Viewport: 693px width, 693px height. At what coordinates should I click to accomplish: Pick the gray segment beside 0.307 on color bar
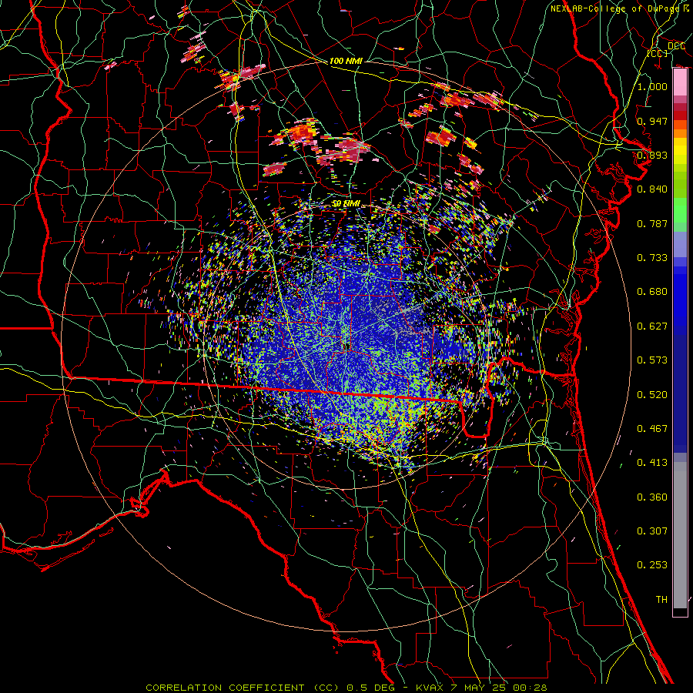(680, 535)
